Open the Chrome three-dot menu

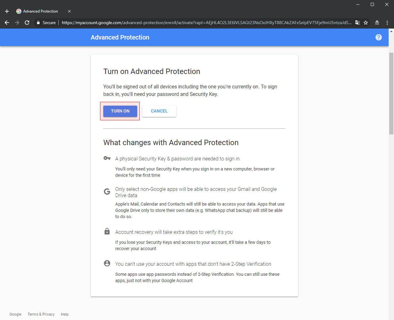point(387,23)
